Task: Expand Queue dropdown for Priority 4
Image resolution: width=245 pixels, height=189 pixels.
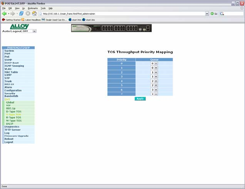Action: coord(156,81)
